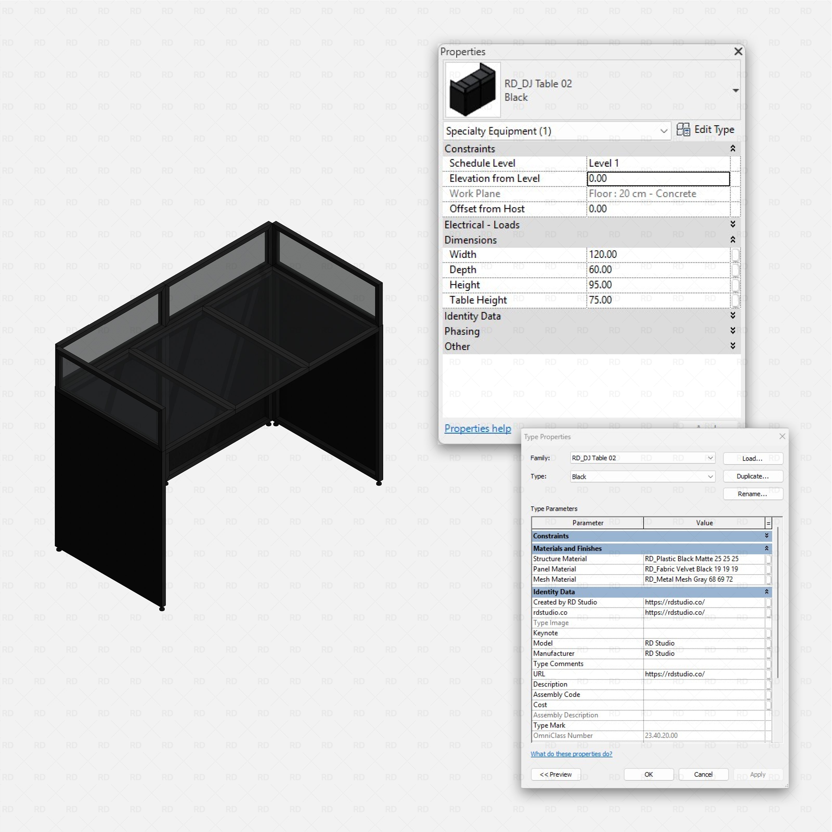
Task: Click the Edit Type icon button
Action: [705, 130]
